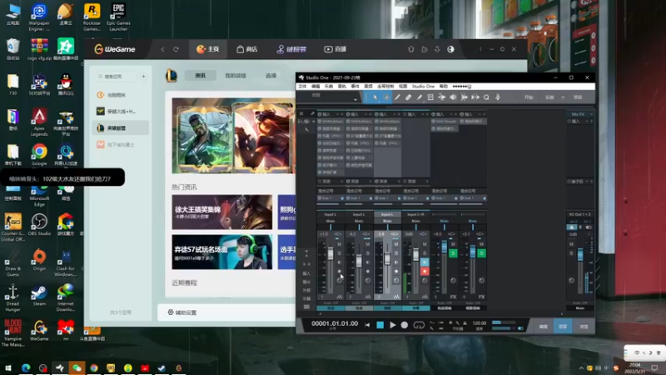This screenshot has width=666, height=375.
Task: Click the Project button in Studio One toolbar
Action: pos(578,97)
